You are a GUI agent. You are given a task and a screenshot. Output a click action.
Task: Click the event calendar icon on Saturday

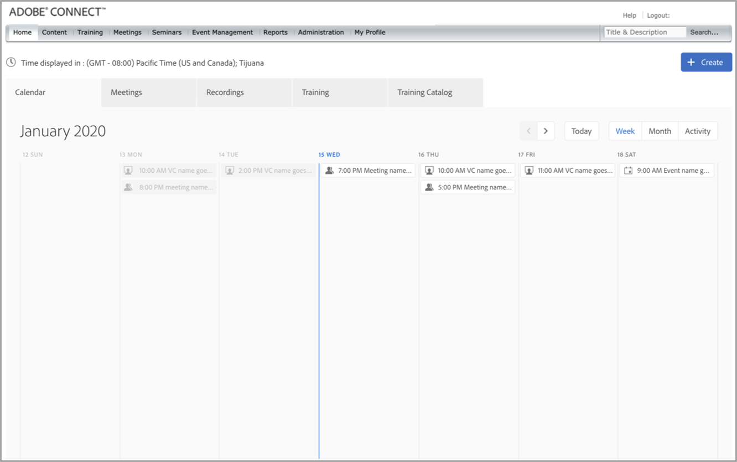(x=628, y=171)
